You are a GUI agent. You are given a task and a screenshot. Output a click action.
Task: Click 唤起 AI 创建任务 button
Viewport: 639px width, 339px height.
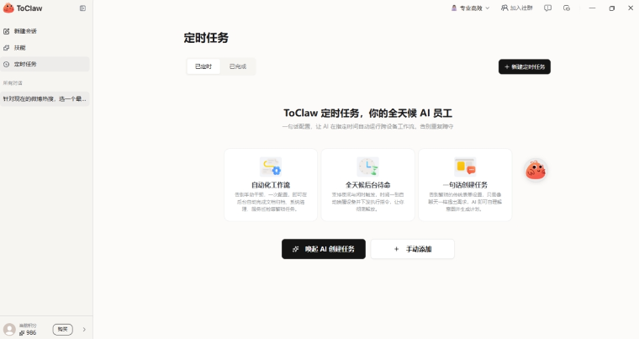click(x=324, y=249)
